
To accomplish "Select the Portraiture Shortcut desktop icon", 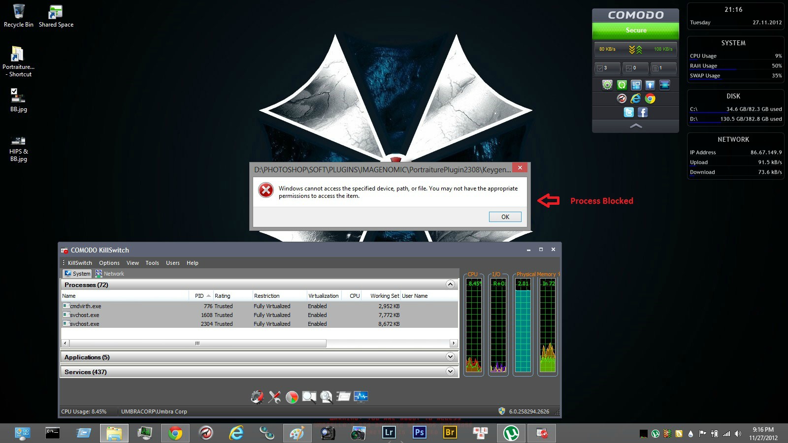I will [18, 61].
